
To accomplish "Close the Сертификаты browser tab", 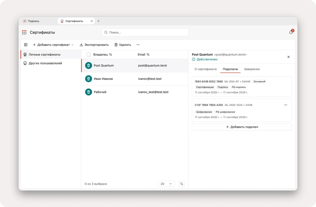I will click(92, 21).
